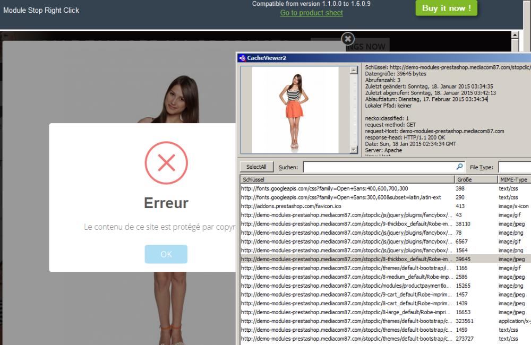Click the Compatible from version text
The width and height of the screenshot is (531, 345).
coord(311,4)
